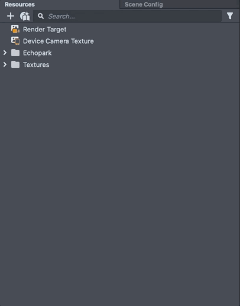Click the Echopark folder icon

15,53
